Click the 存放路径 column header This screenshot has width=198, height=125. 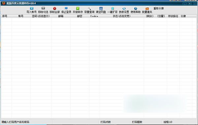[173, 16]
